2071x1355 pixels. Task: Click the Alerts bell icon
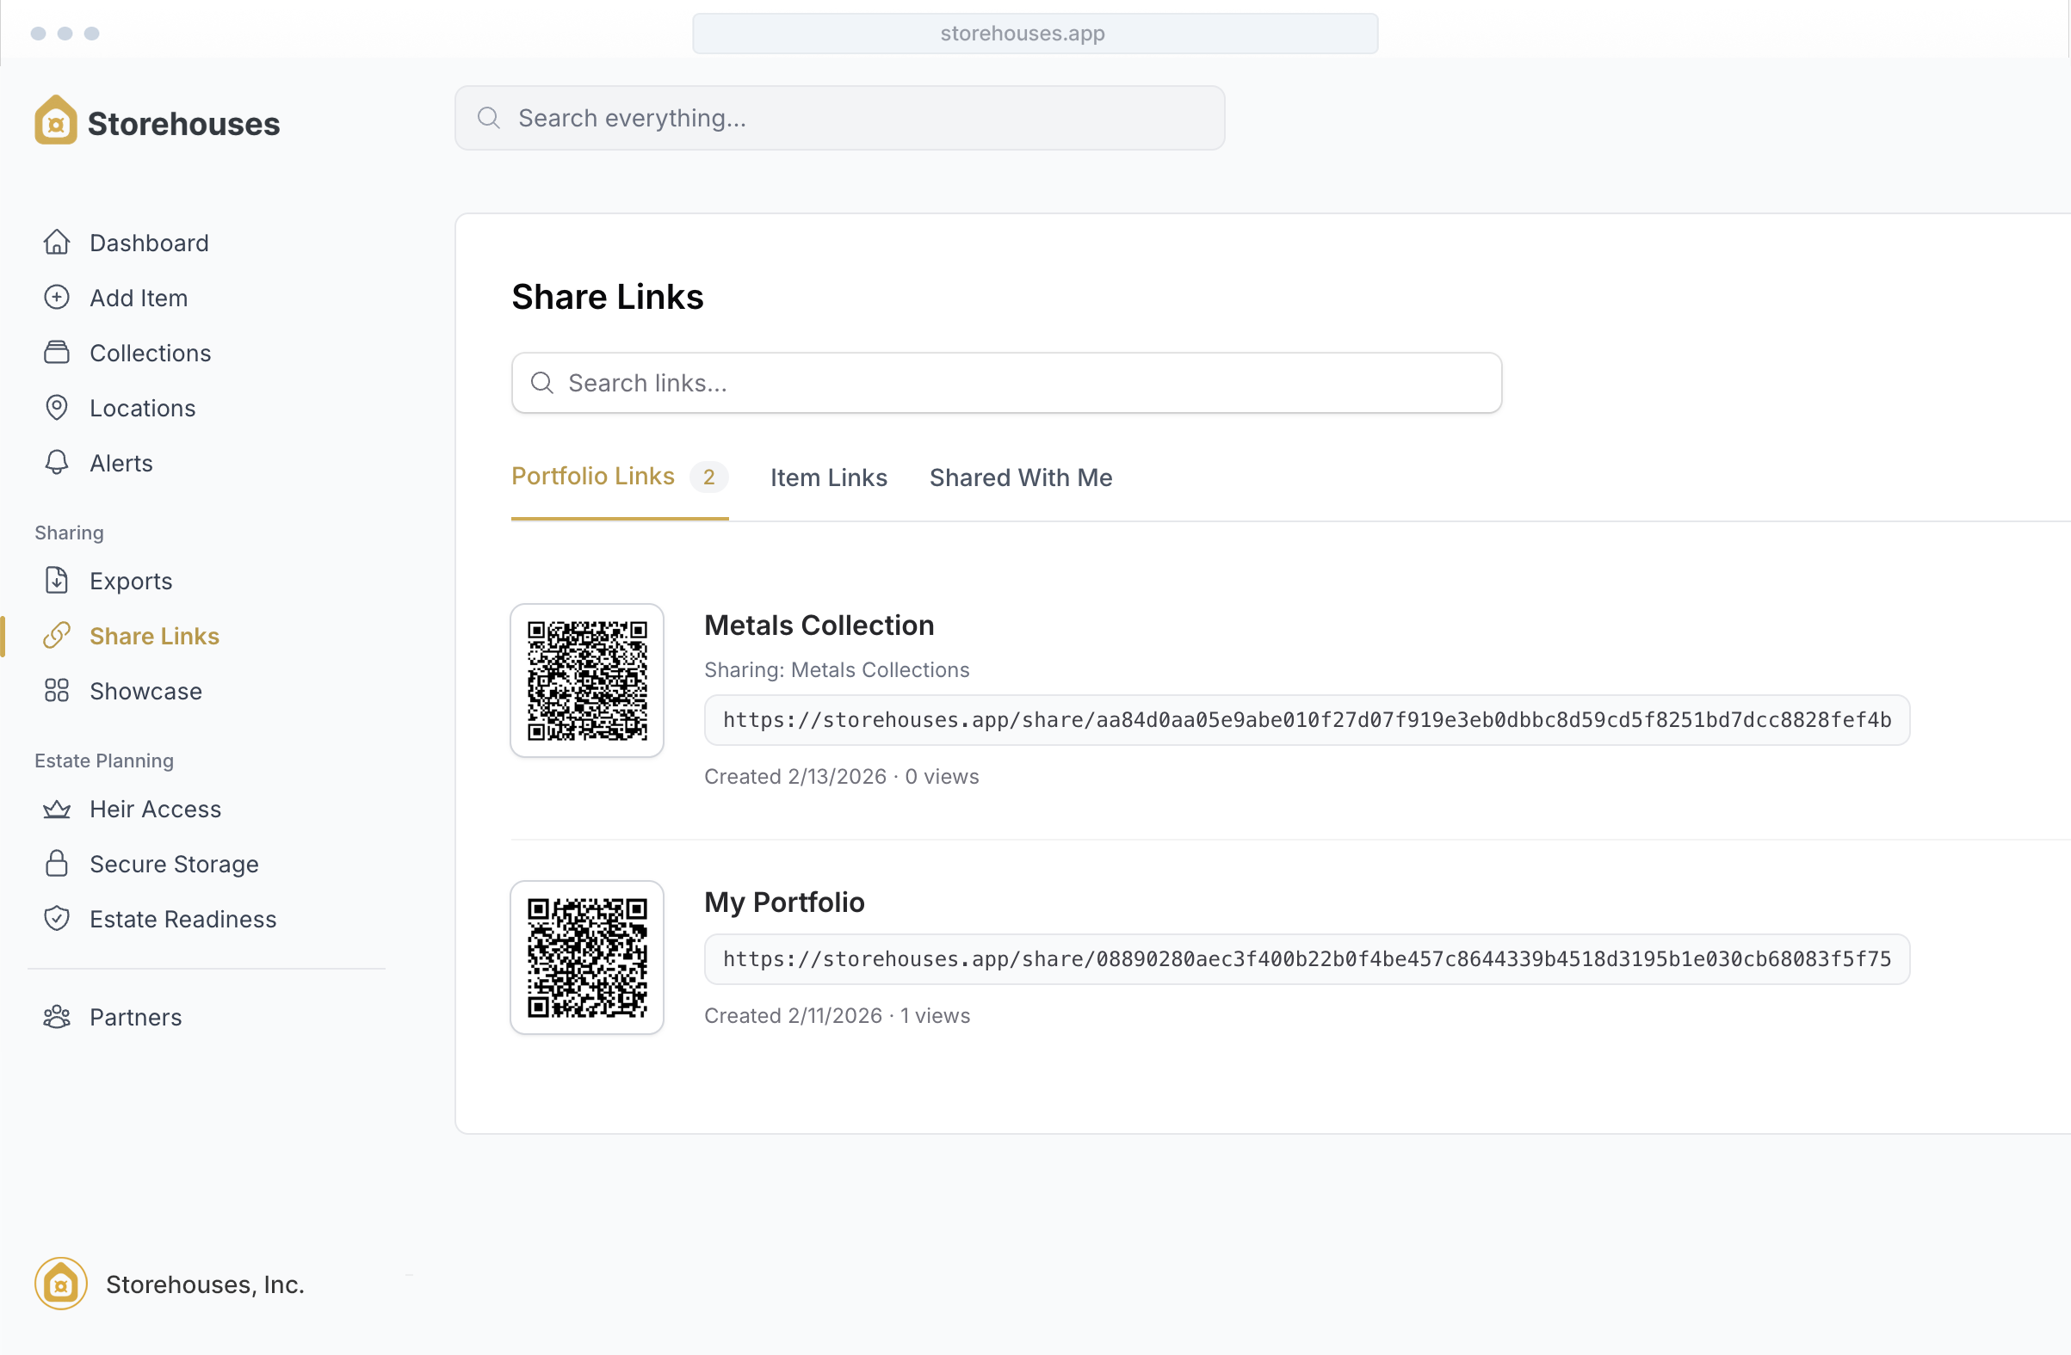coord(57,463)
